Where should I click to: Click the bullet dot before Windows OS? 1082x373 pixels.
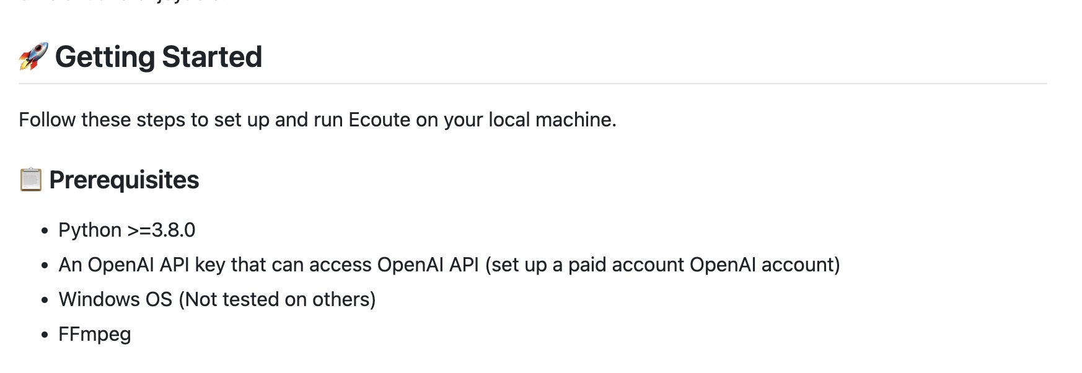point(45,301)
